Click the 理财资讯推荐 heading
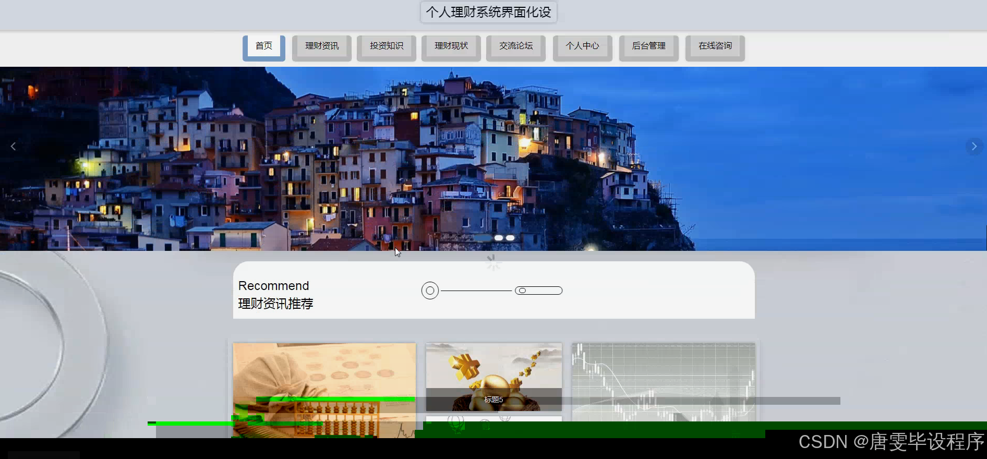Image resolution: width=987 pixels, height=459 pixels. pos(275,304)
